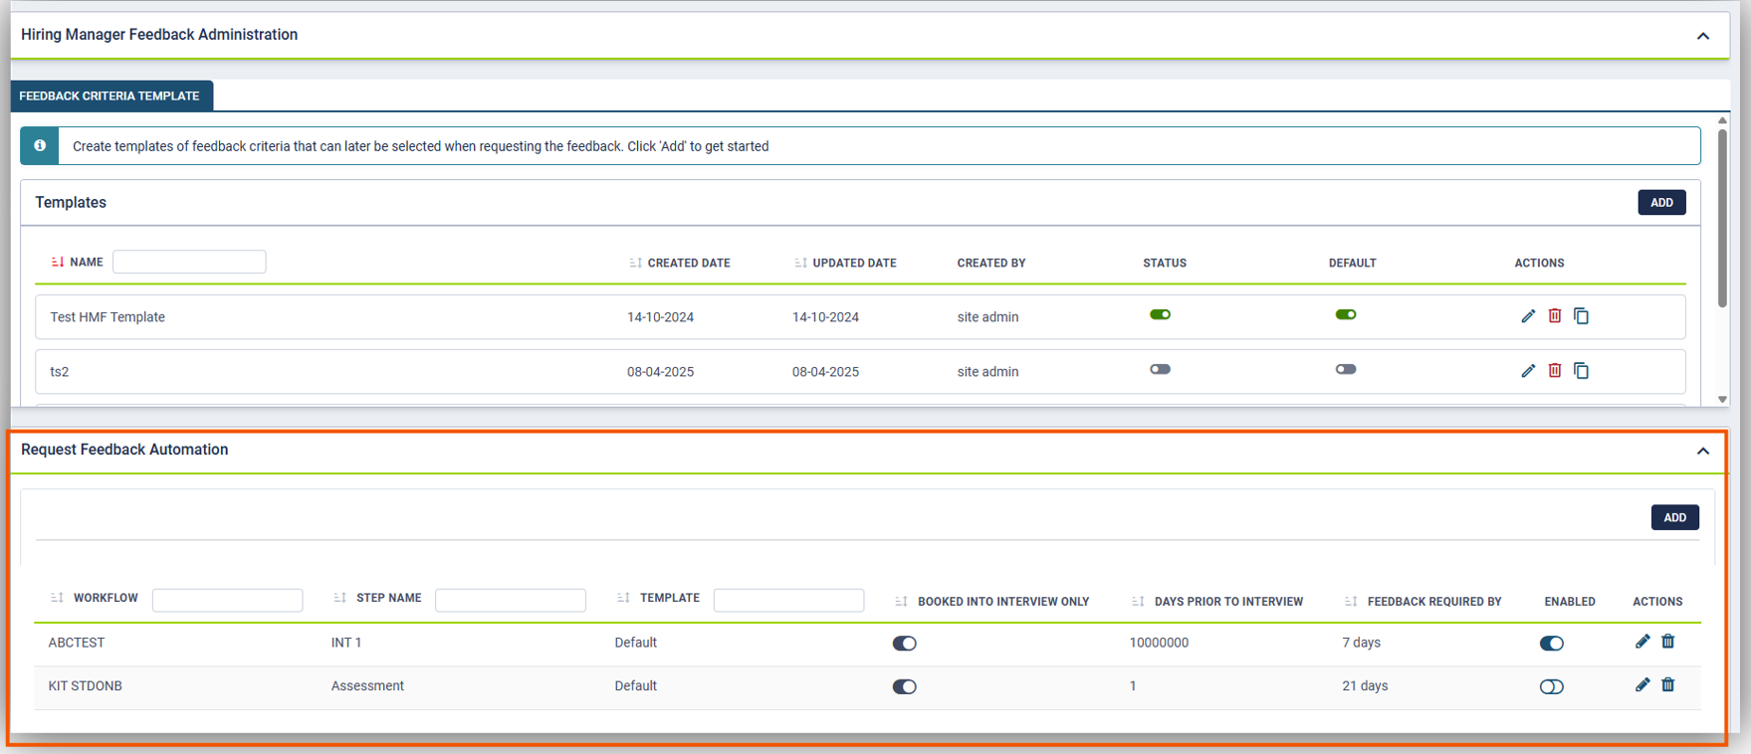This screenshot has height=754, width=1751.
Task: Click the Template filter field
Action: [788, 600]
